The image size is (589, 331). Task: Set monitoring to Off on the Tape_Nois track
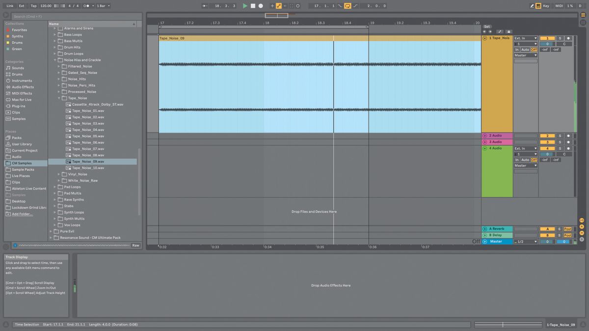tap(533, 49)
